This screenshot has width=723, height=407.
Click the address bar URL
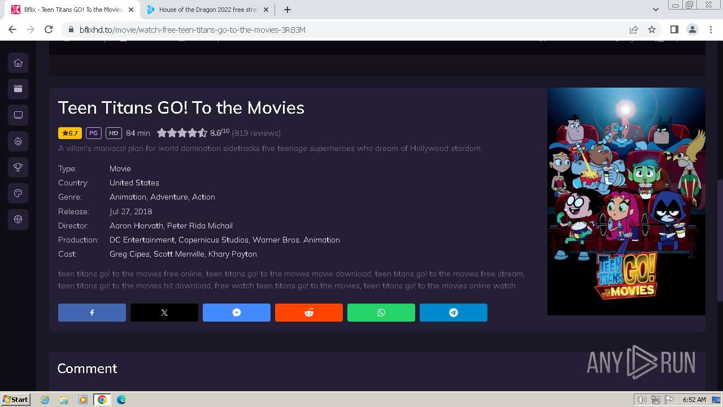193,29
